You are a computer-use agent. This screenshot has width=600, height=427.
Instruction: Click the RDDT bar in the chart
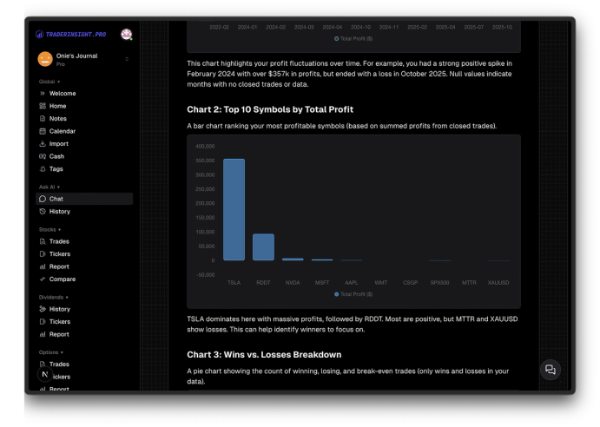tap(263, 247)
